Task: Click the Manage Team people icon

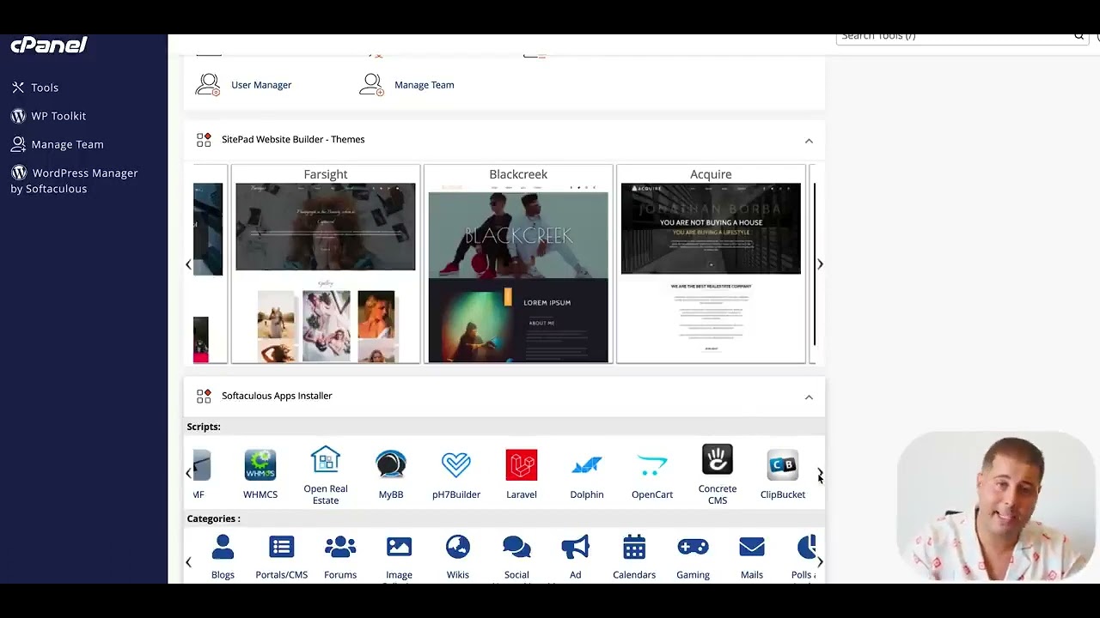Action: [x=371, y=84]
